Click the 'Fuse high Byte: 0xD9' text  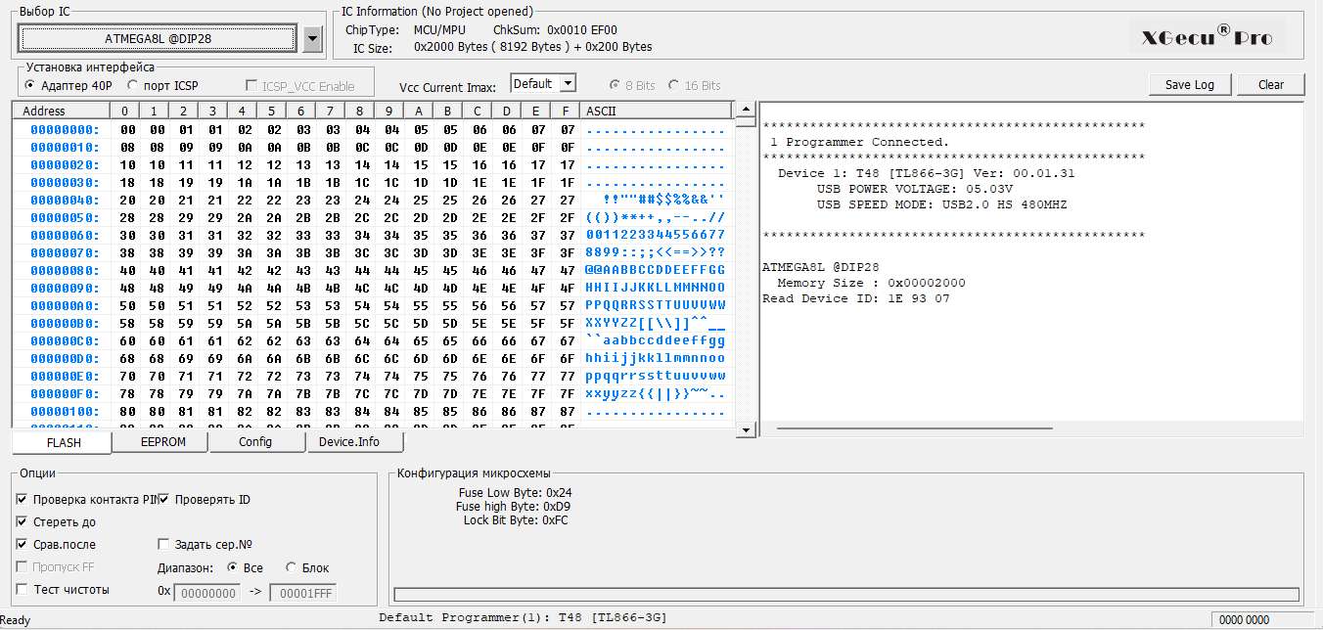point(513,507)
